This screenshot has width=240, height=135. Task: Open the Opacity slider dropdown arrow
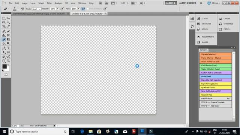click(x=57, y=9)
